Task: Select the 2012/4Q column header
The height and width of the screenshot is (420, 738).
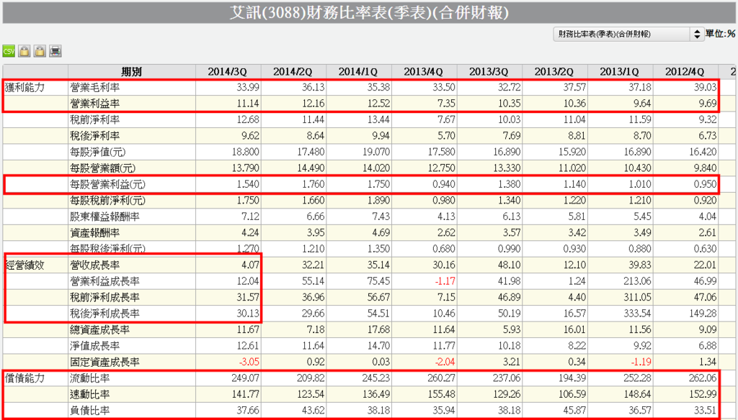Action: coord(685,72)
